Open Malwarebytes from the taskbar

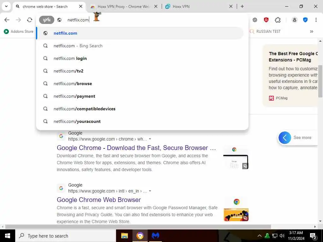[156, 236]
